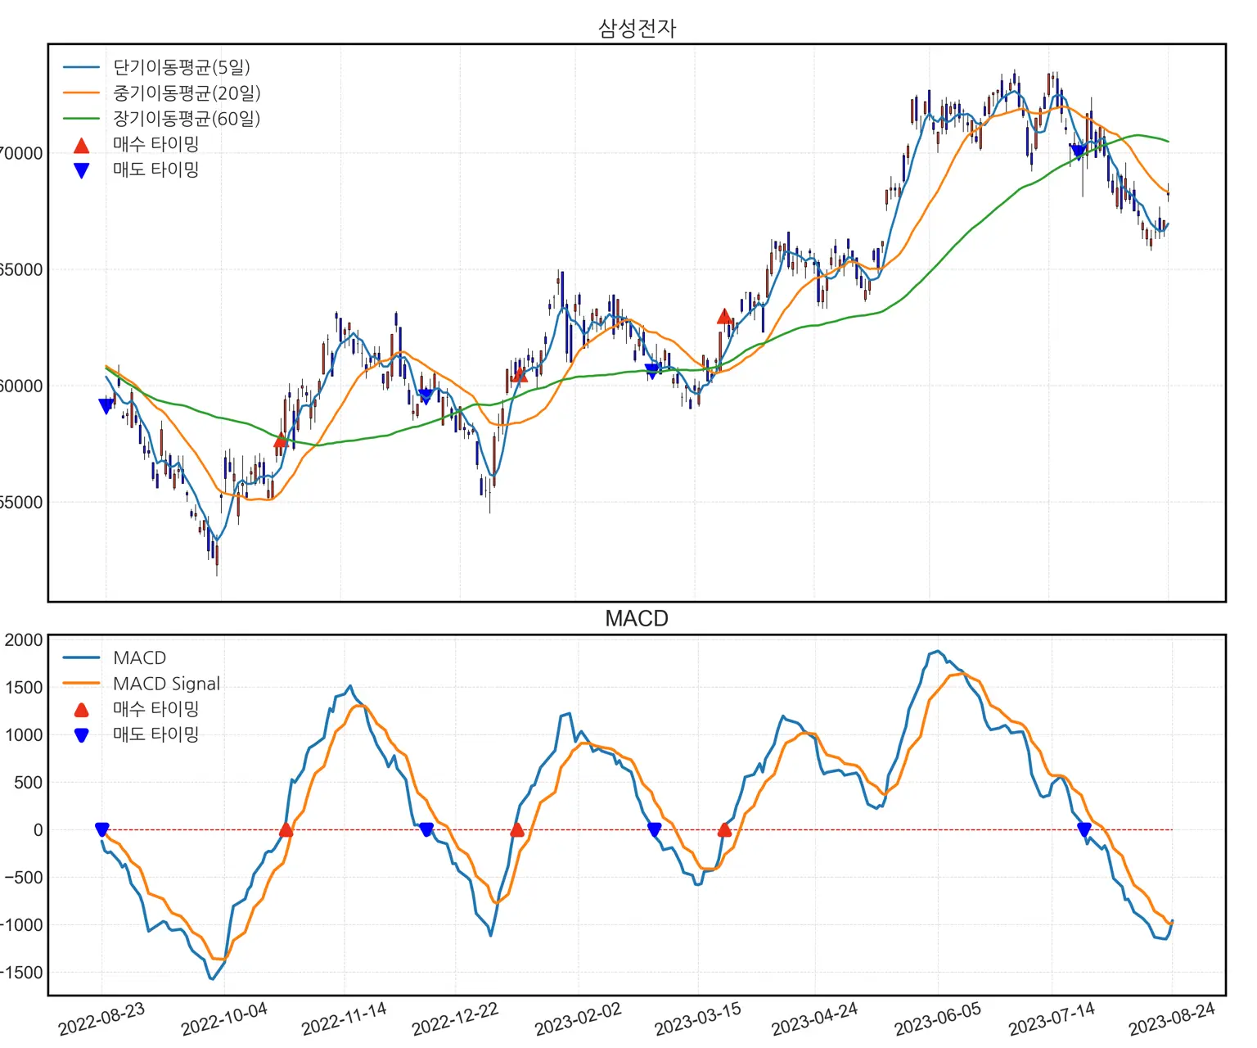Click the green 장기이동평균(60일) line swatch in legend
Screen dimensions: 1257x1048
(x=81, y=119)
